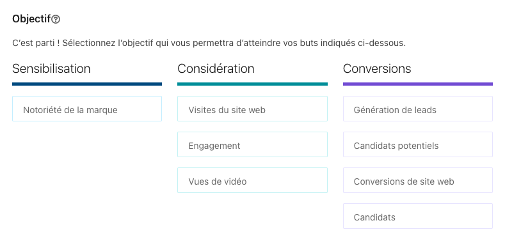Open the help icon beside Objectif

point(56,19)
